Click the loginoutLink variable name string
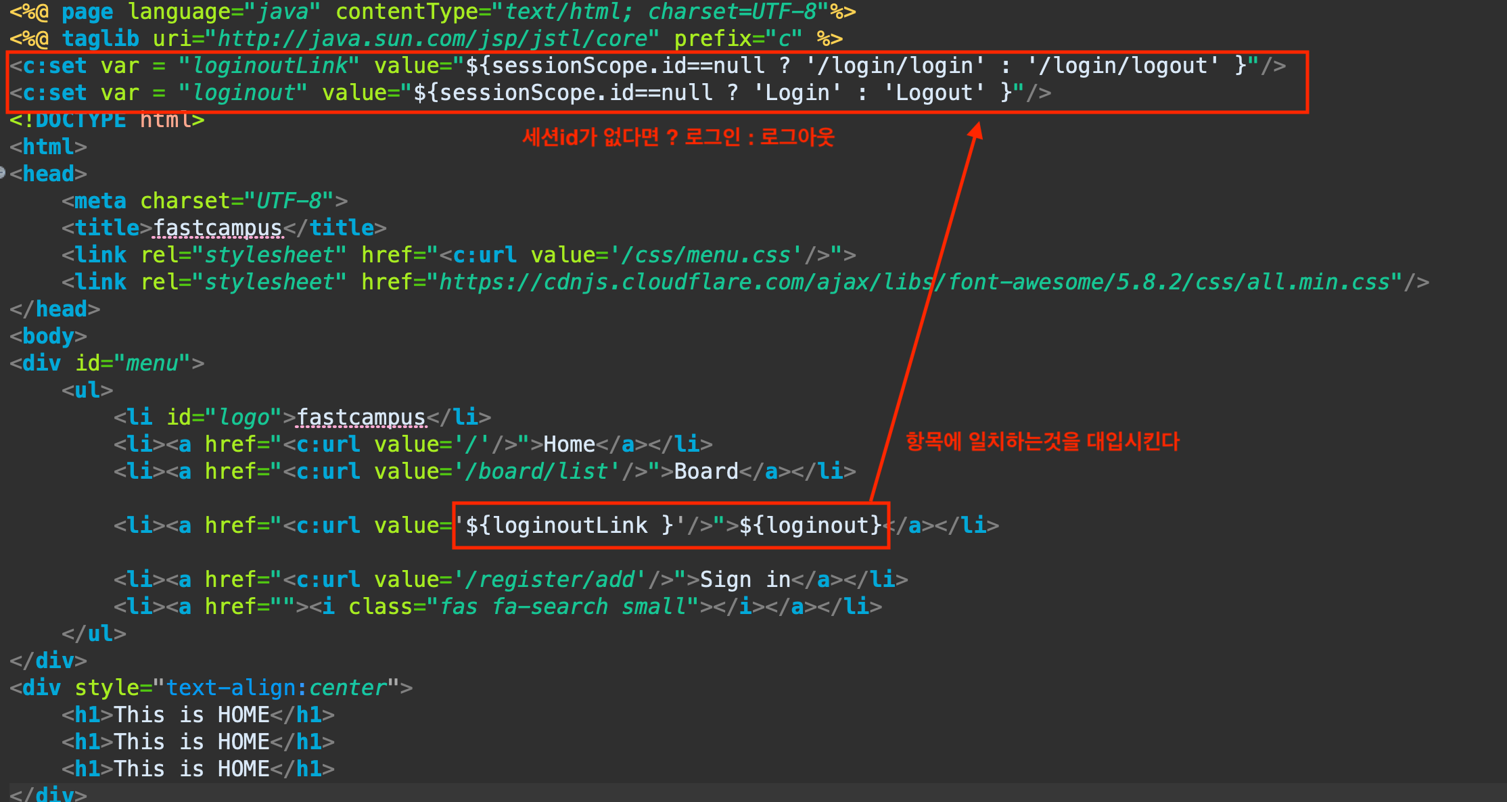Viewport: 1507px width, 802px height. coord(269,66)
